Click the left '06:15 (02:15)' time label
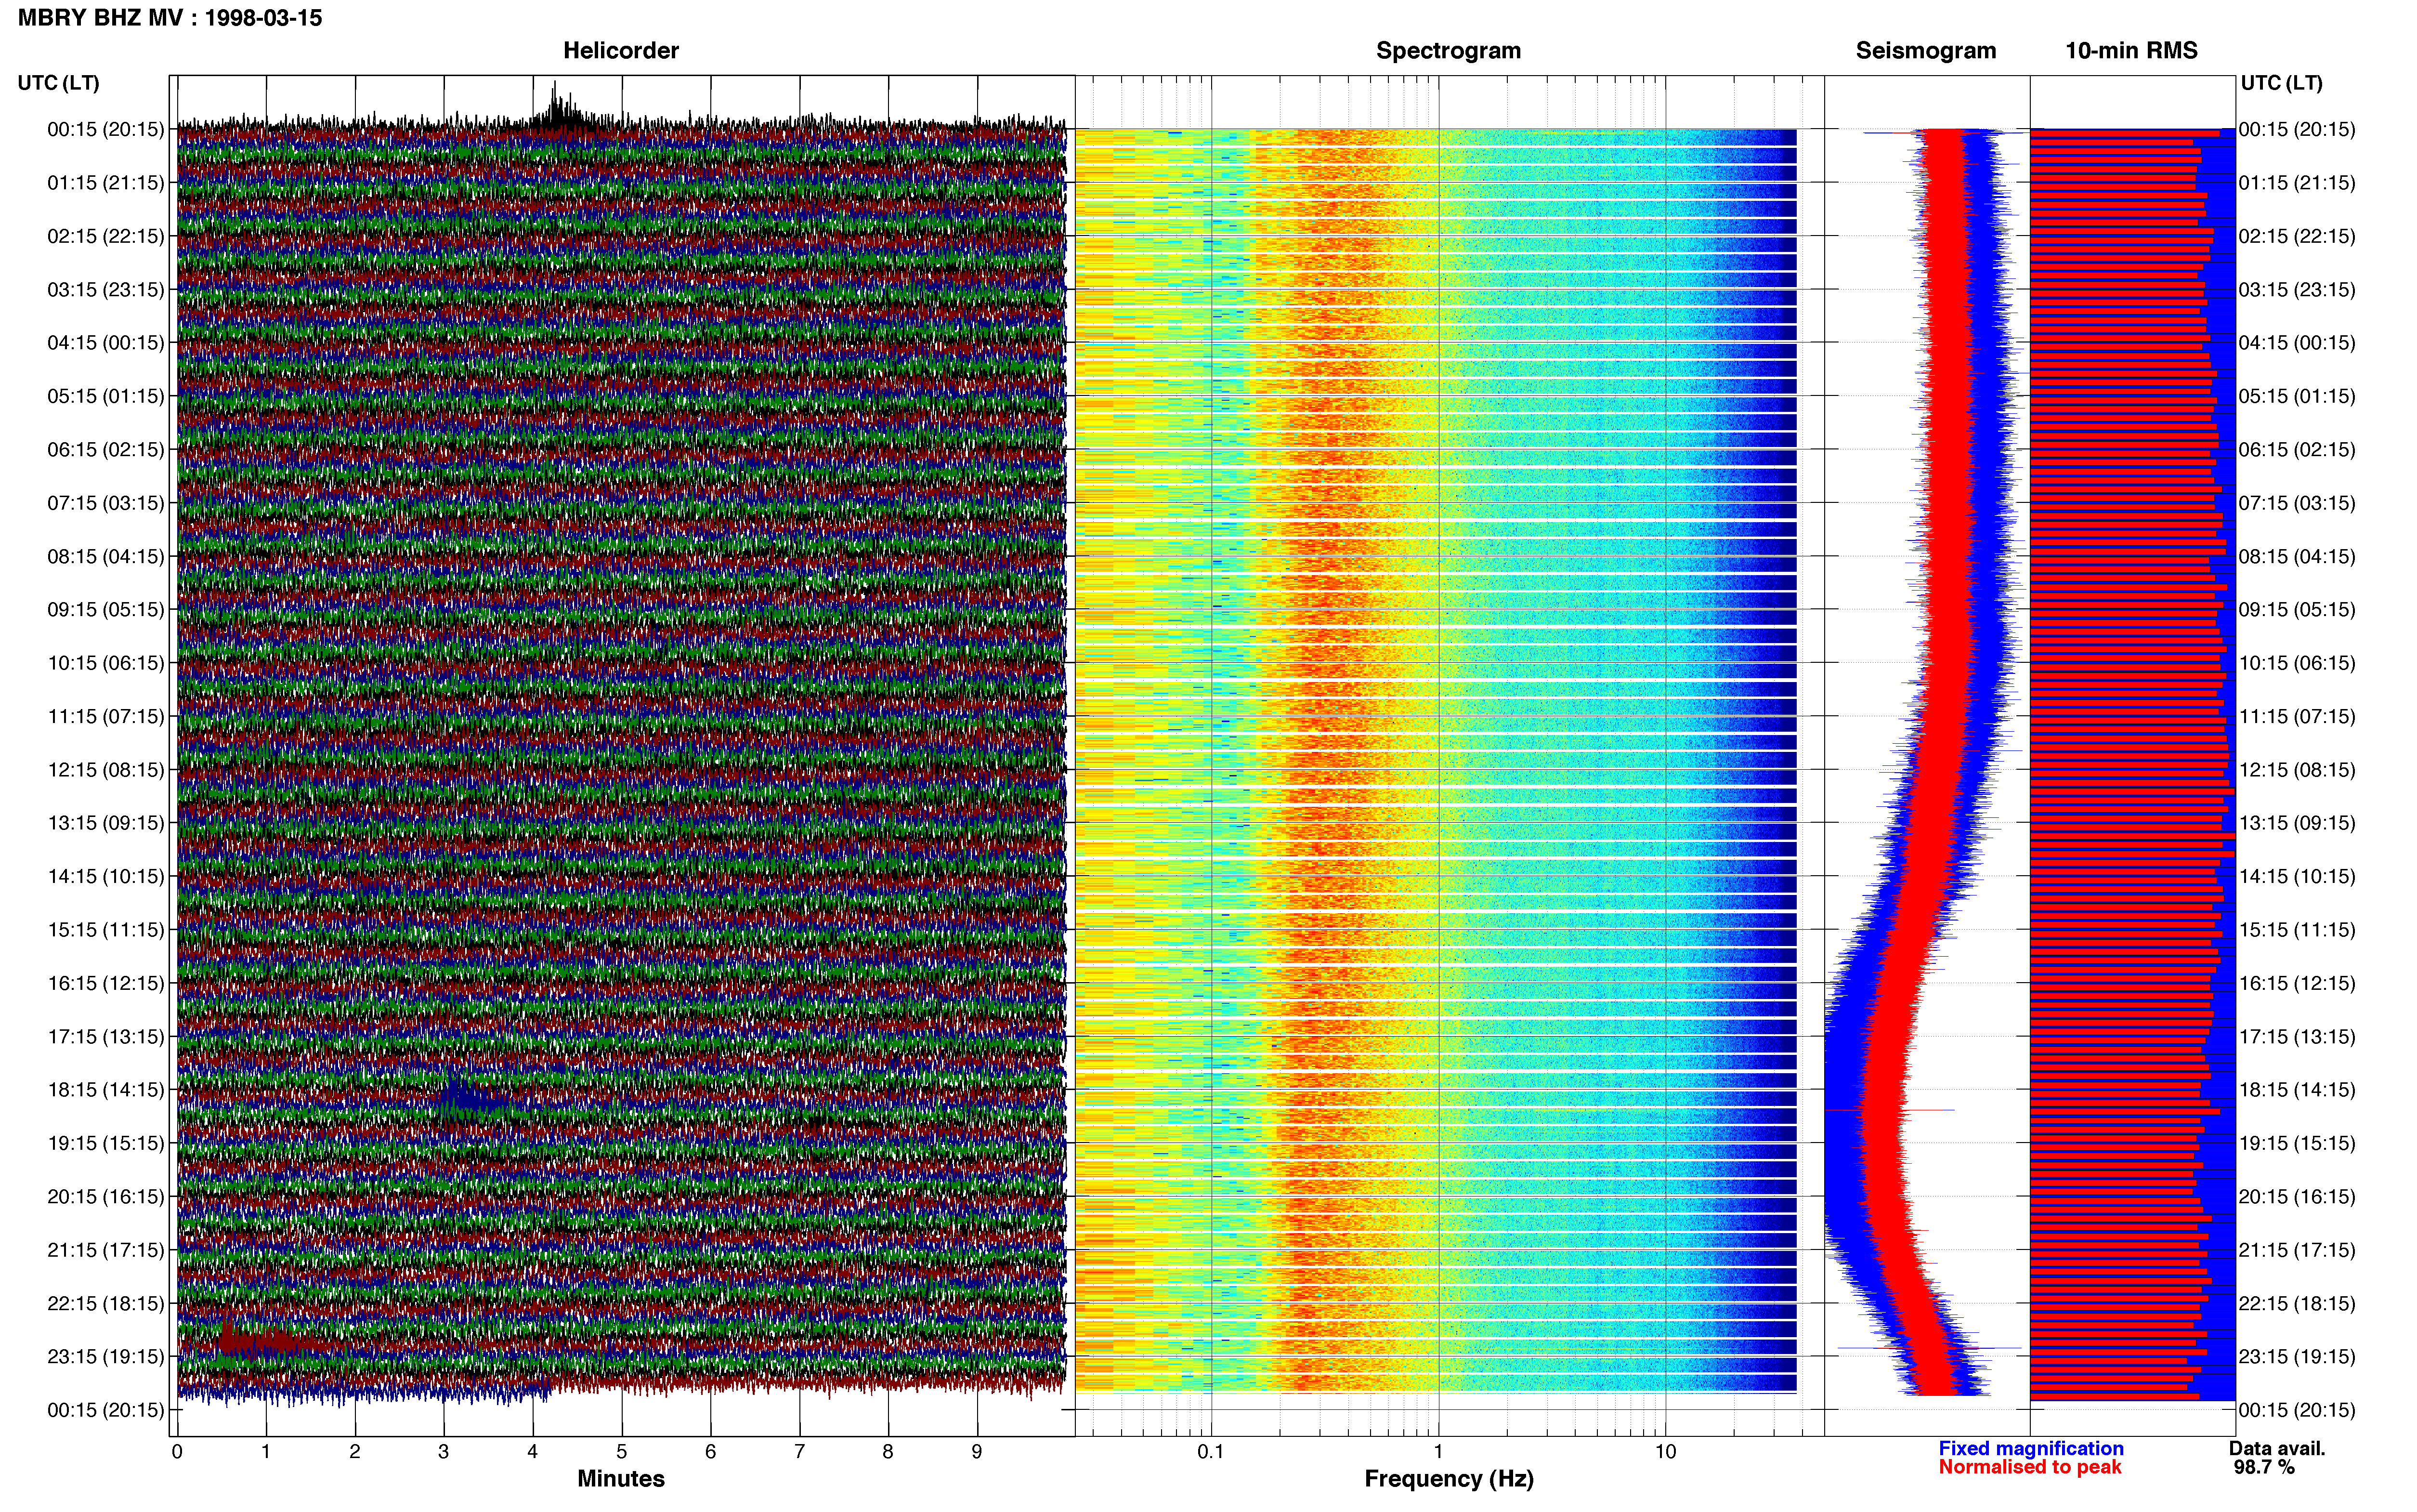This screenshot has width=2417, height=1512. (x=105, y=450)
